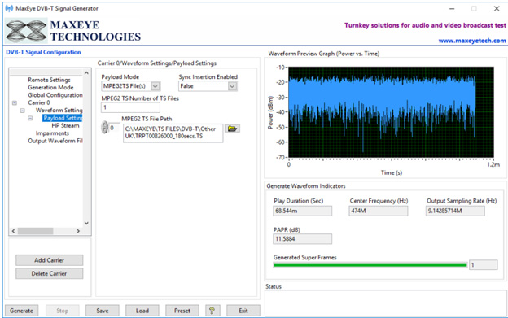This screenshot has width=508, height=318.
Task: Click the Waveform Preview Graph plot
Action: coord(391,112)
